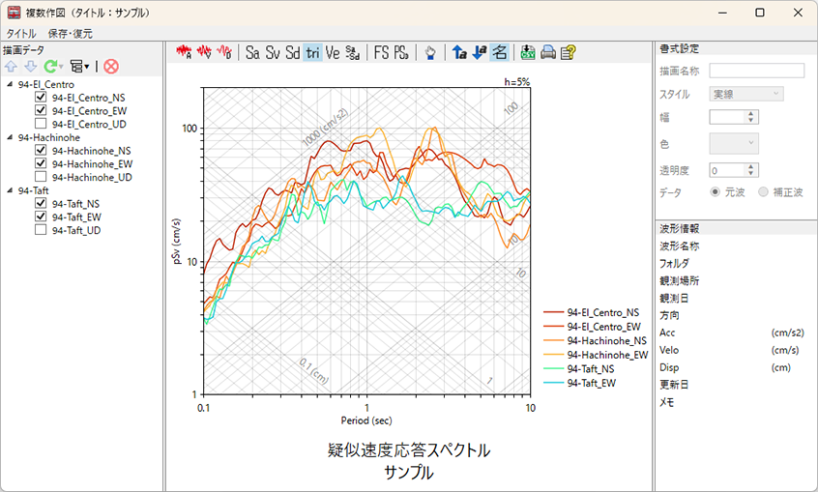Increase the 幅 width stepper
This screenshot has height=492, width=818.
click(x=750, y=113)
